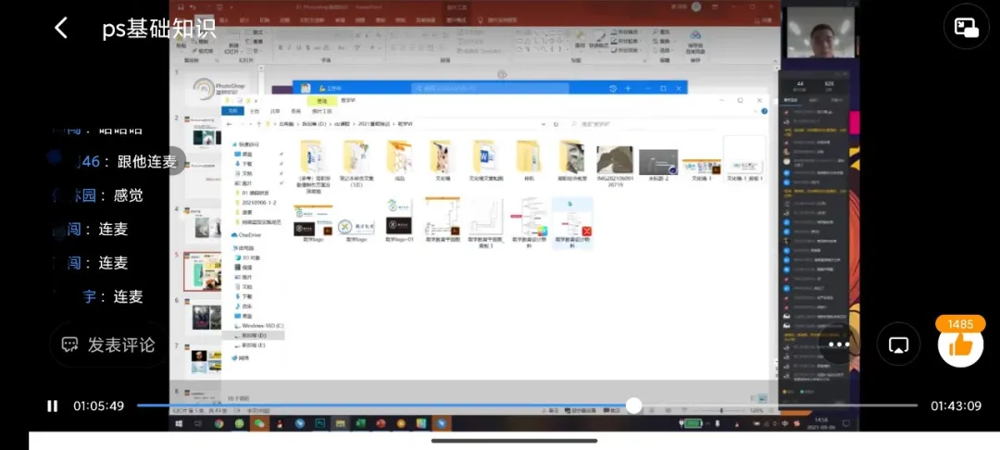Open Excel from the taskbar
The width and height of the screenshot is (1000, 450).
[360, 423]
